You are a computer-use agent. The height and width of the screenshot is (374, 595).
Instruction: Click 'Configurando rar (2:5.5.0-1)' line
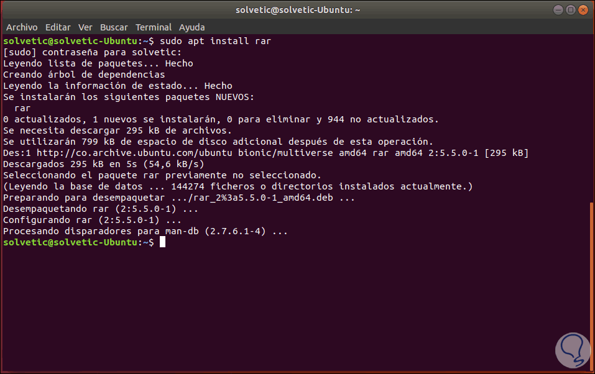pos(92,220)
